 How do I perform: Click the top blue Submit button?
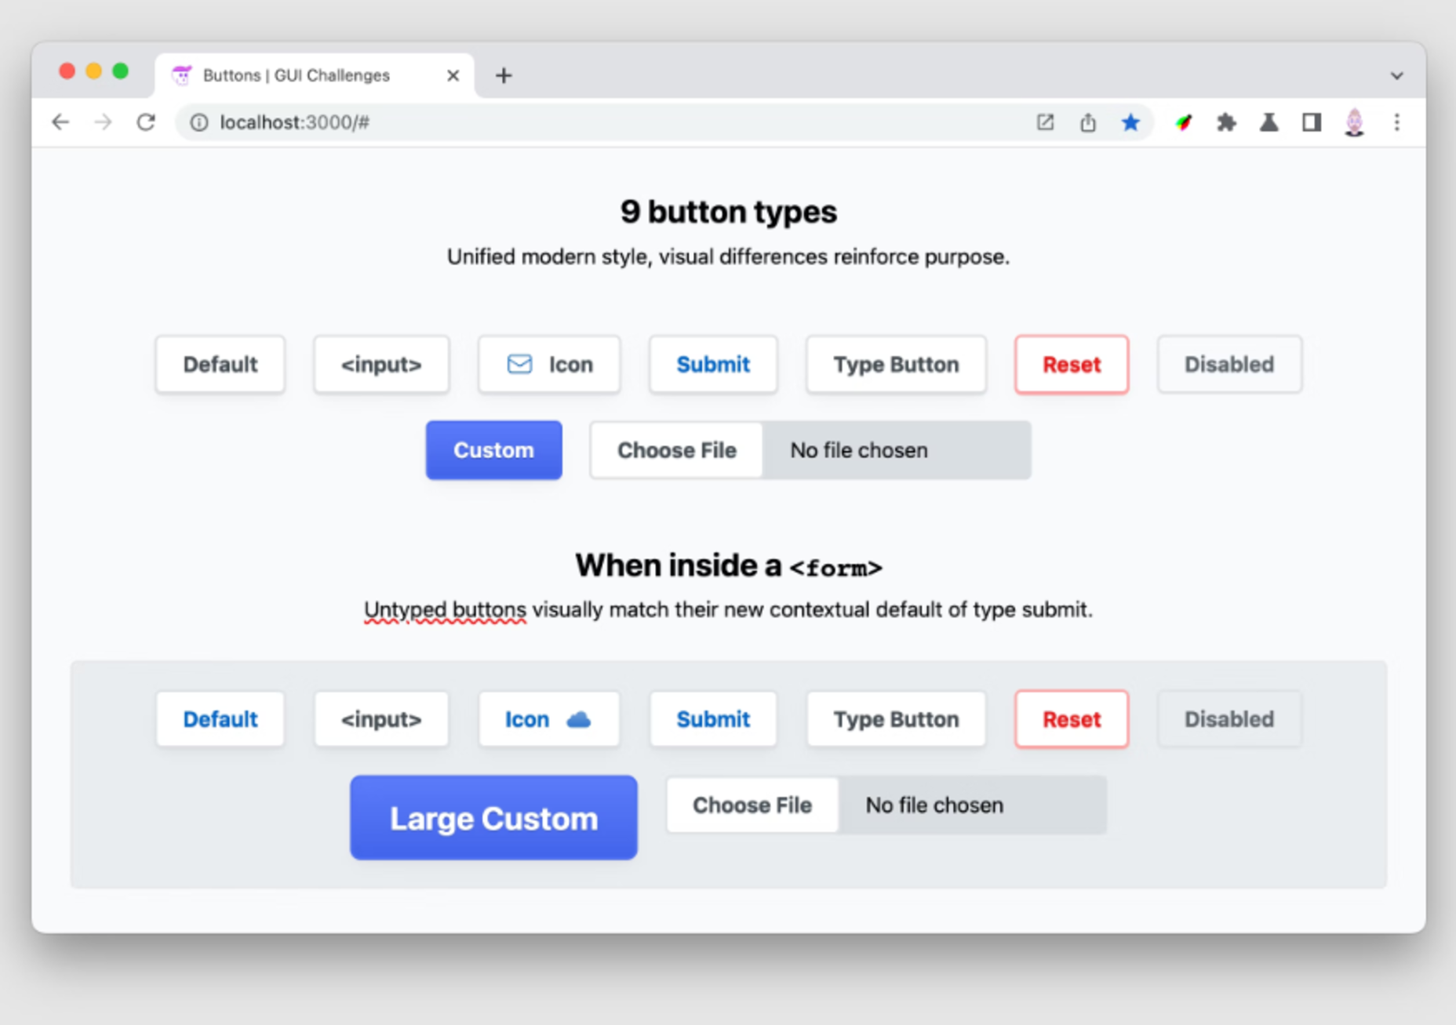coord(713,365)
